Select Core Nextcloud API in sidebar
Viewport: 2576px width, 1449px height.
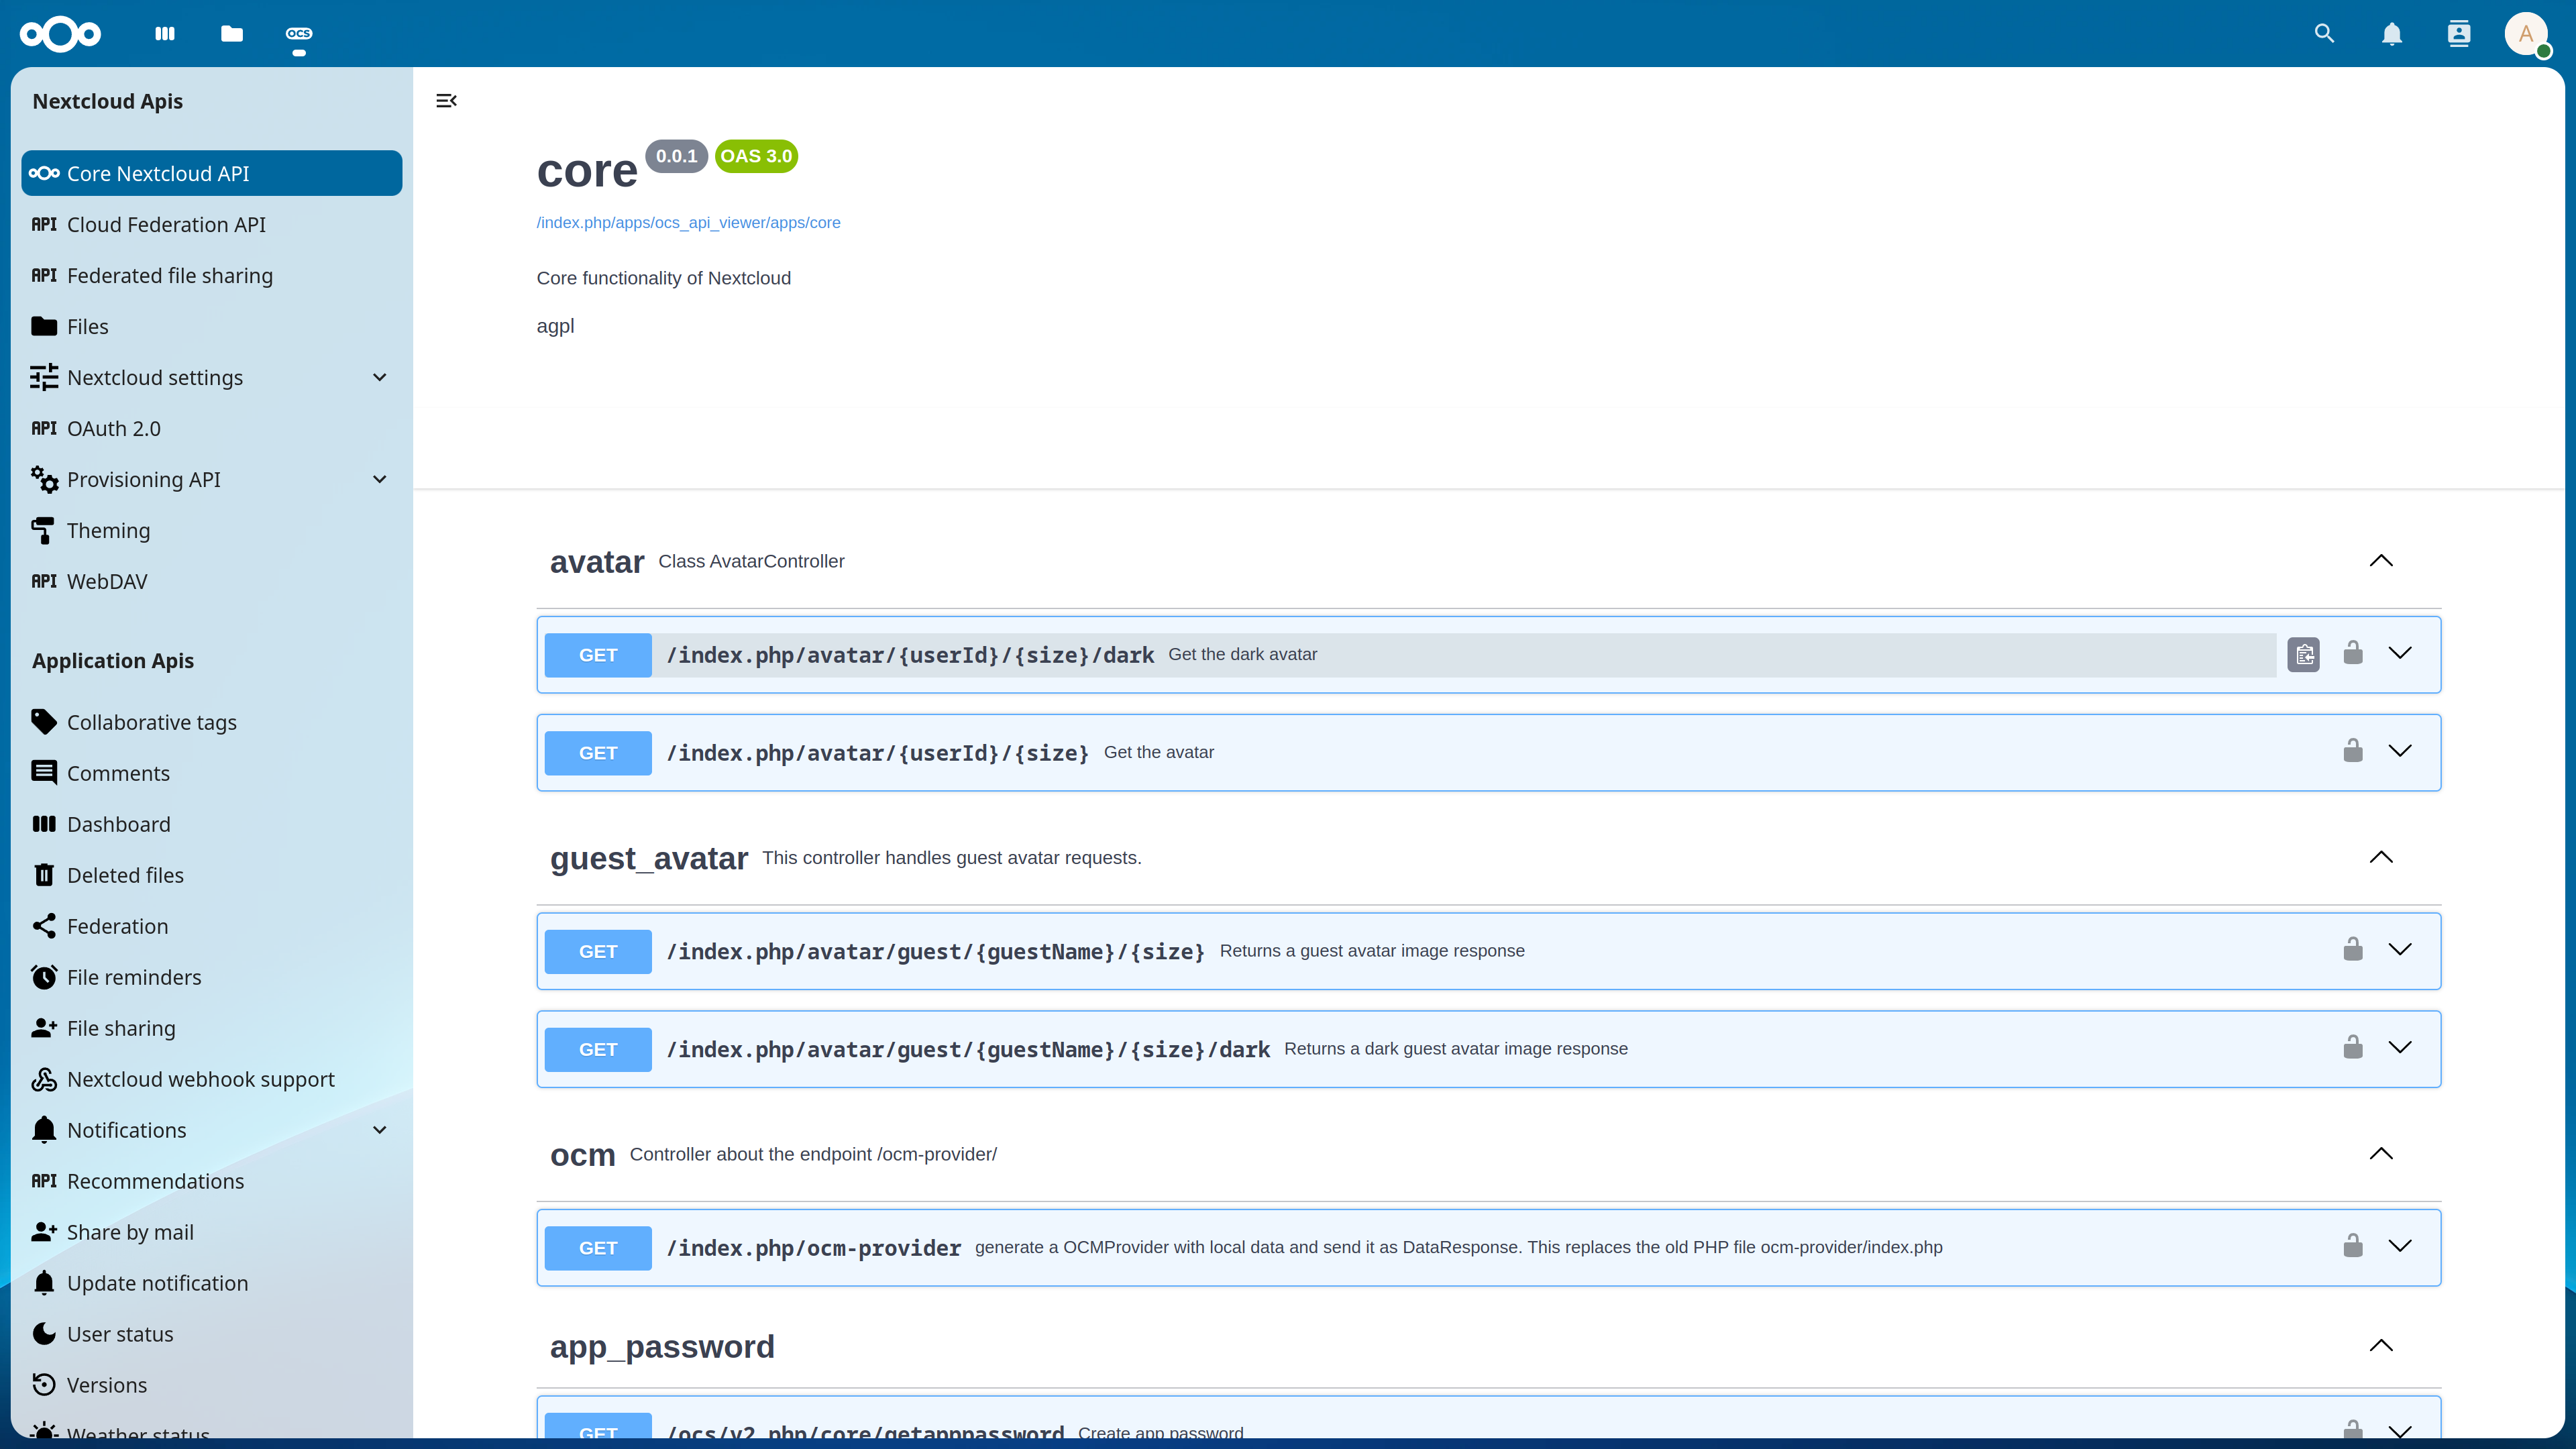coord(212,173)
